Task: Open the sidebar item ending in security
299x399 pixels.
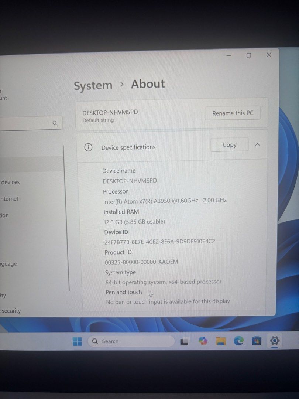Action: pos(11,311)
